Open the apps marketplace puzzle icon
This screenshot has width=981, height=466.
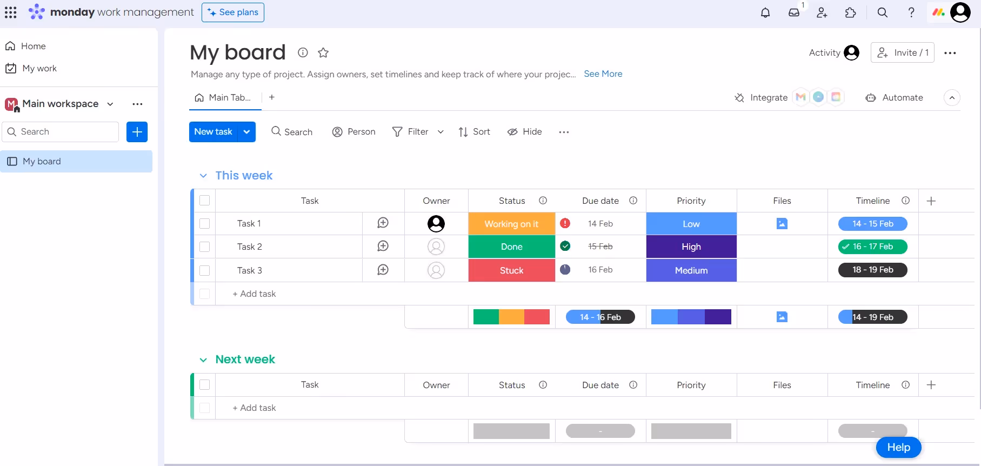pyautogui.click(x=851, y=12)
